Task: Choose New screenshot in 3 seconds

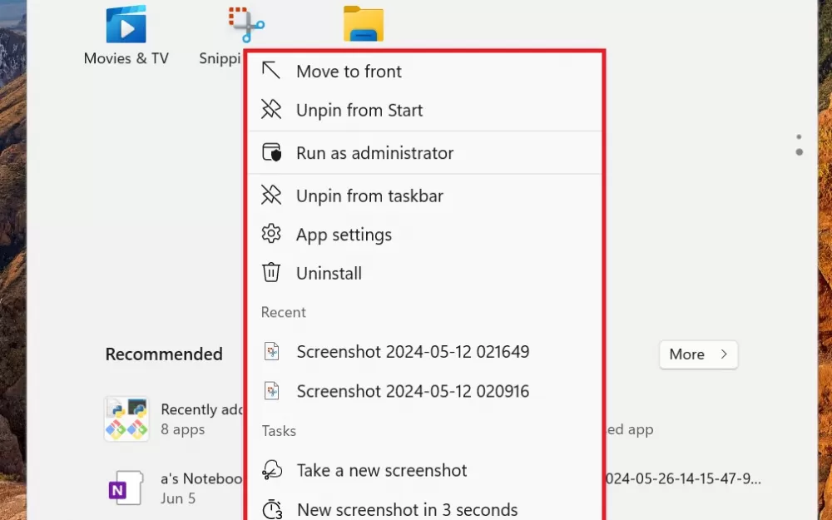Action: point(407,509)
